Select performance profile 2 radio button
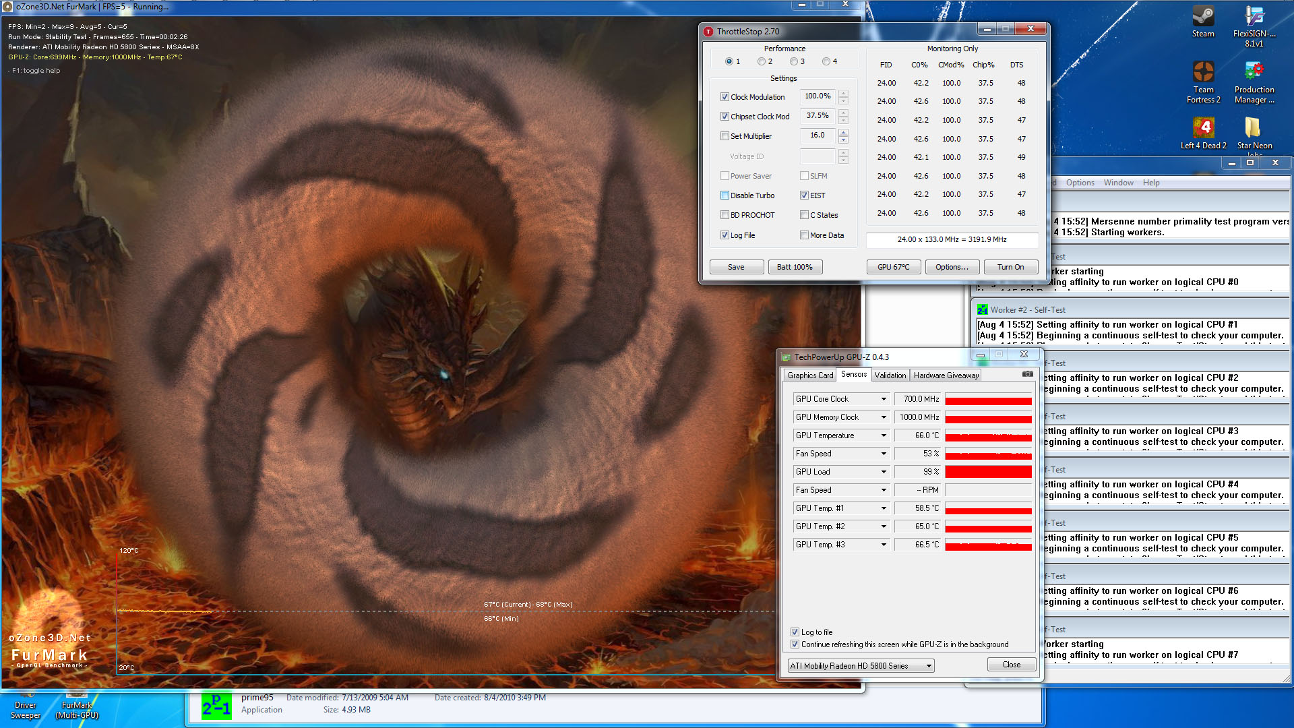The width and height of the screenshot is (1294, 728). click(762, 61)
